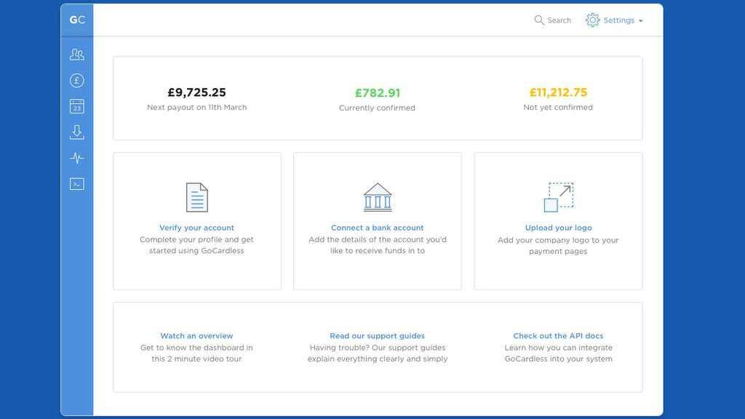This screenshot has height=419, width=745.
Task: Check out the API docs link
Action: point(558,335)
